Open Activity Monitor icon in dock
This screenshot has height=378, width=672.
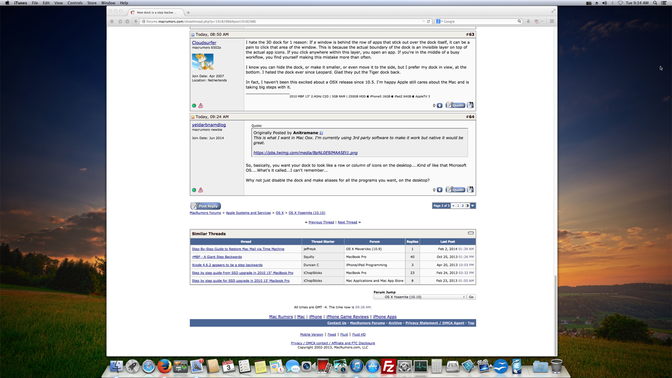point(421,366)
